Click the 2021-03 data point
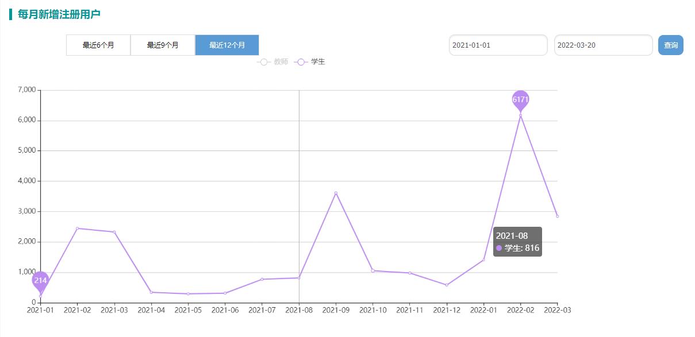Image resolution: width=695 pixels, height=337 pixels. point(114,232)
